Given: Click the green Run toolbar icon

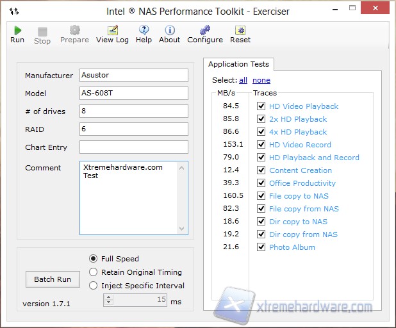Looking at the screenshot, I should 17,31.
